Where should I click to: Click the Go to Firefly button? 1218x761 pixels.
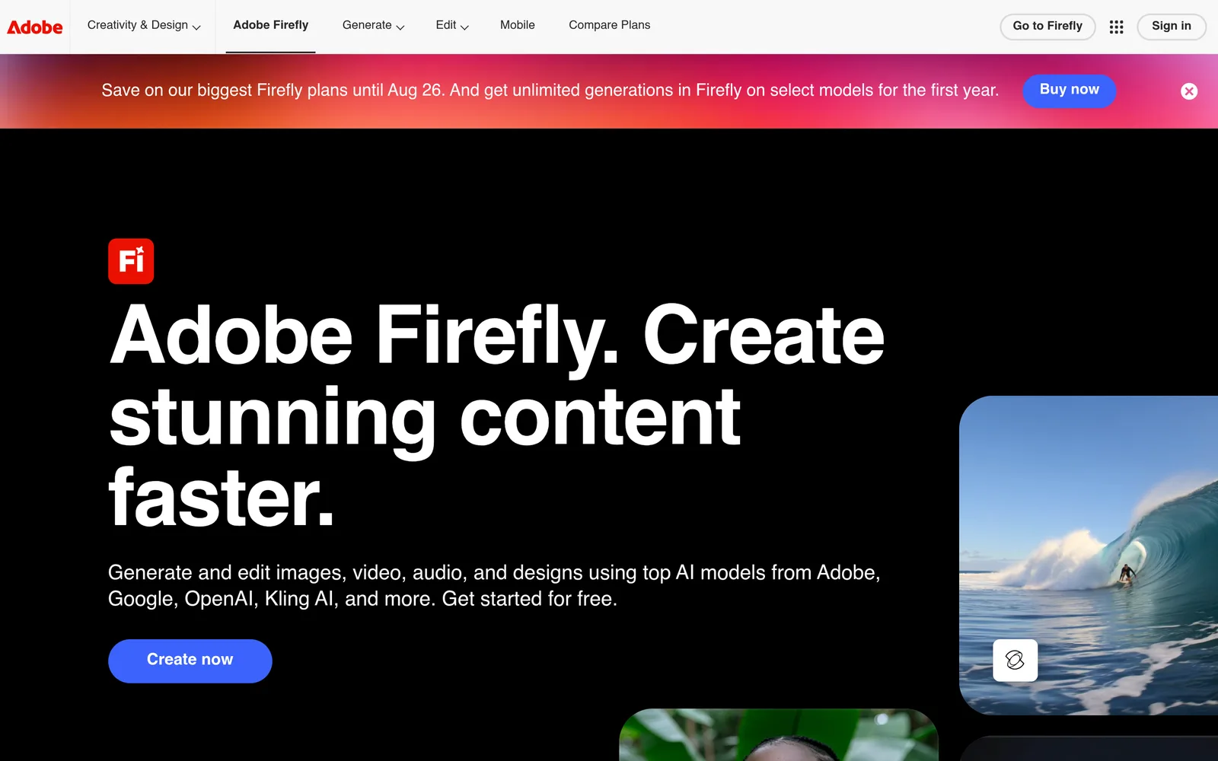tap(1047, 26)
